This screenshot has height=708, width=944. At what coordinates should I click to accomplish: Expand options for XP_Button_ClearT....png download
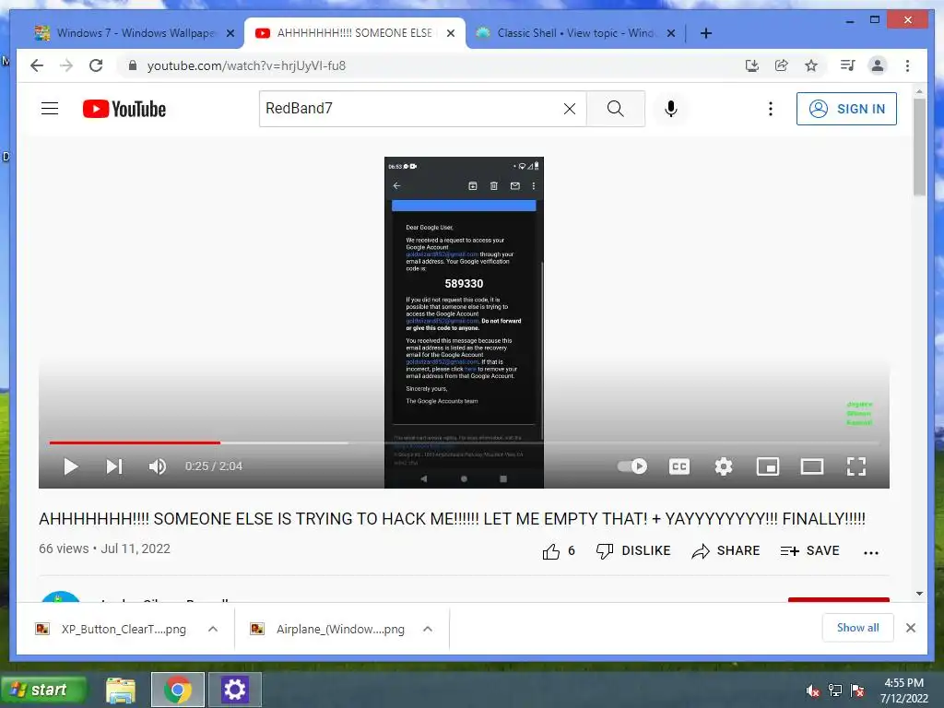pyautogui.click(x=213, y=629)
